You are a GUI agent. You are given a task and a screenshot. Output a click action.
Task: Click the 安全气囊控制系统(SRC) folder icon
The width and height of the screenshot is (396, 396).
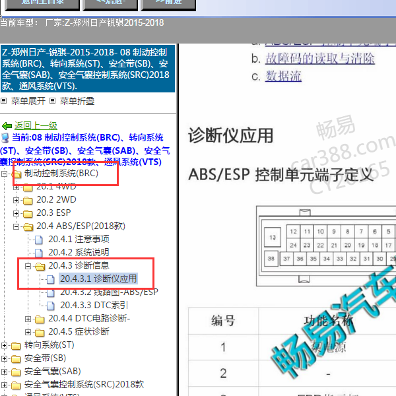(16, 385)
